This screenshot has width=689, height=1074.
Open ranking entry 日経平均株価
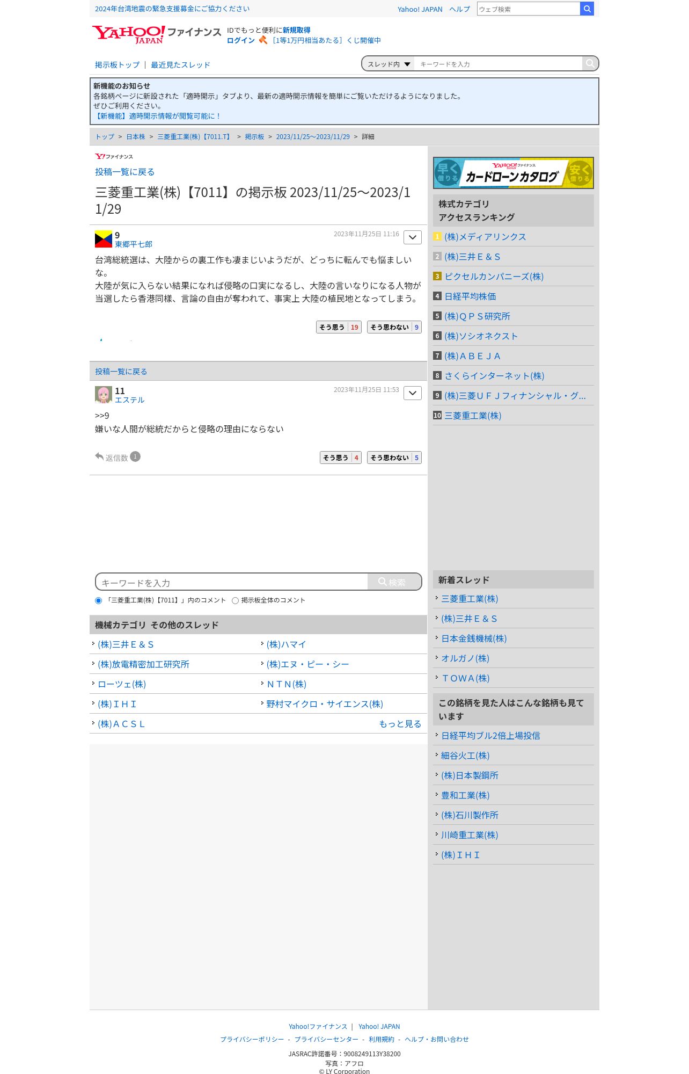coord(470,296)
